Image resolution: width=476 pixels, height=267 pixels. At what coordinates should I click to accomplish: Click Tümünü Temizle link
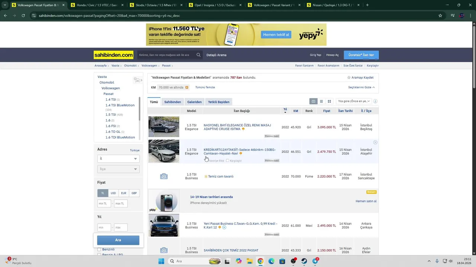coord(205,88)
